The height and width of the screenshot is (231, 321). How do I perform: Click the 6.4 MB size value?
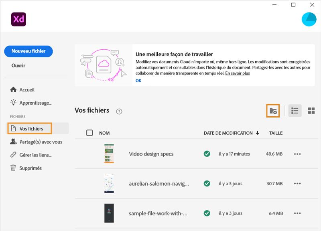click(276, 213)
